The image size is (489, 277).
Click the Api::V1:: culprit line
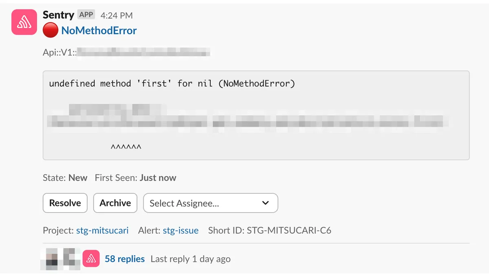(126, 53)
